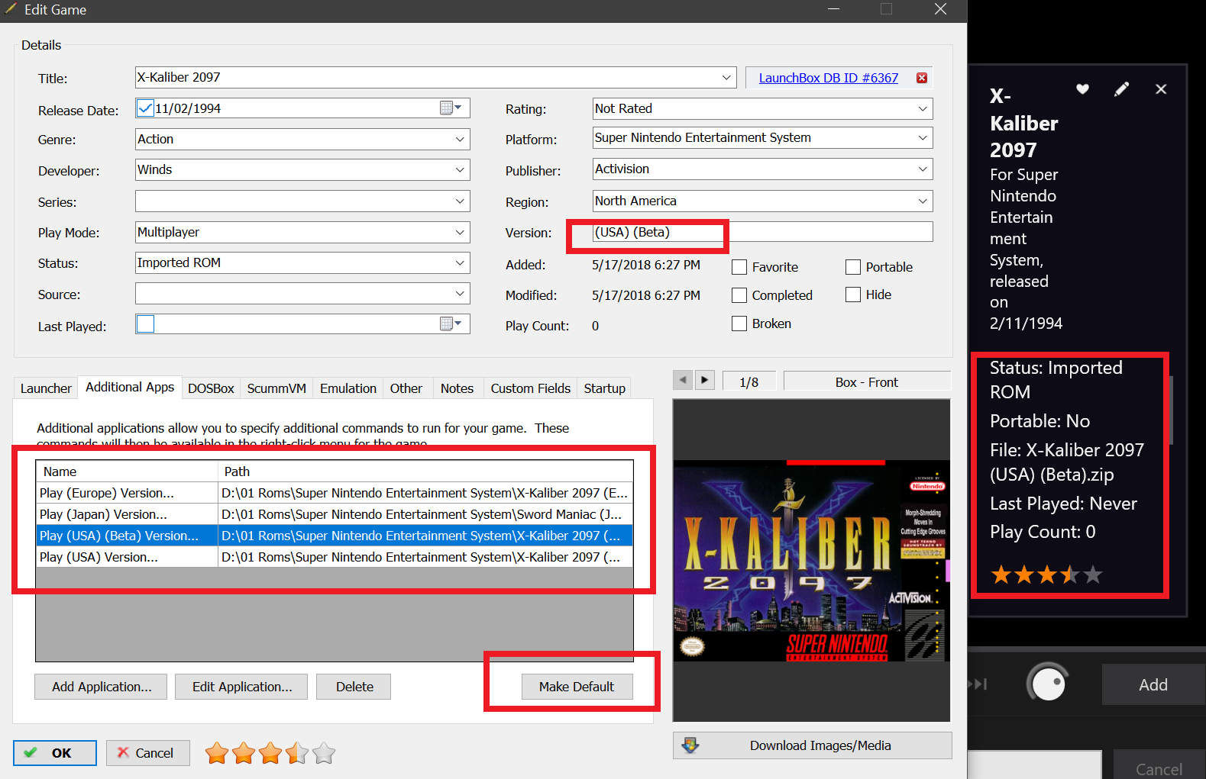Expand the Publisher dropdown

coord(923,169)
